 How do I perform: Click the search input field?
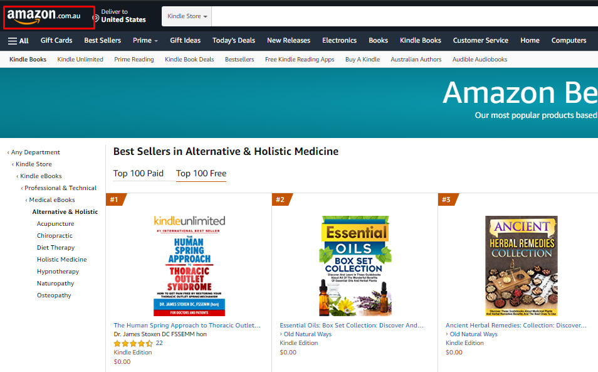tap(401, 16)
